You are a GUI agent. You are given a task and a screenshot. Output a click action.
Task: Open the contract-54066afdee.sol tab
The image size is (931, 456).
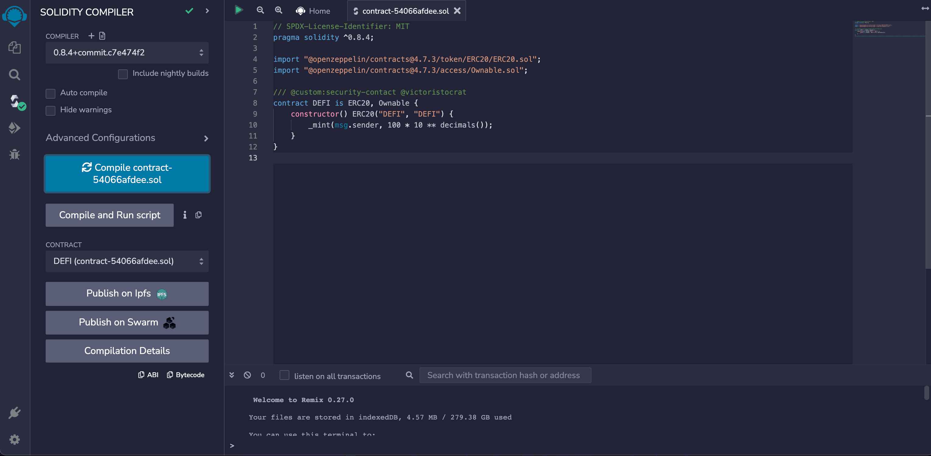pyautogui.click(x=406, y=11)
